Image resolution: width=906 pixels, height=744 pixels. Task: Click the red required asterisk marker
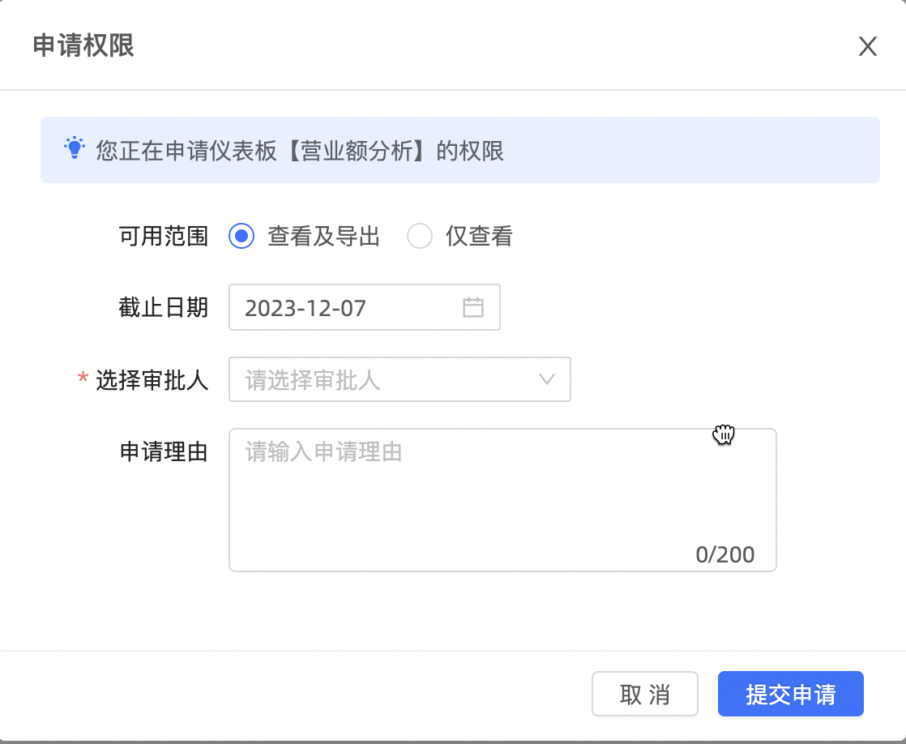pyautogui.click(x=83, y=378)
